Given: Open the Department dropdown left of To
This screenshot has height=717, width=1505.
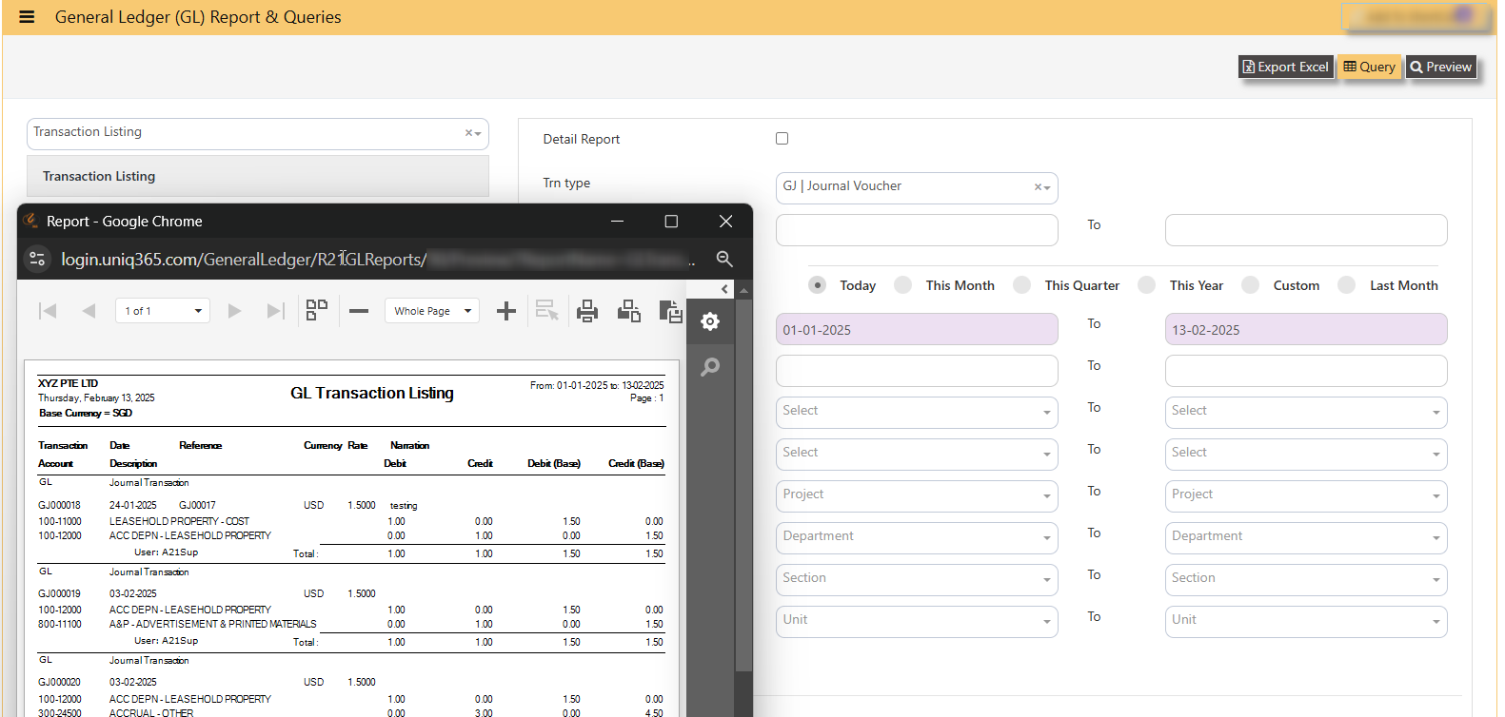Looking at the screenshot, I should tap(917, 537).
